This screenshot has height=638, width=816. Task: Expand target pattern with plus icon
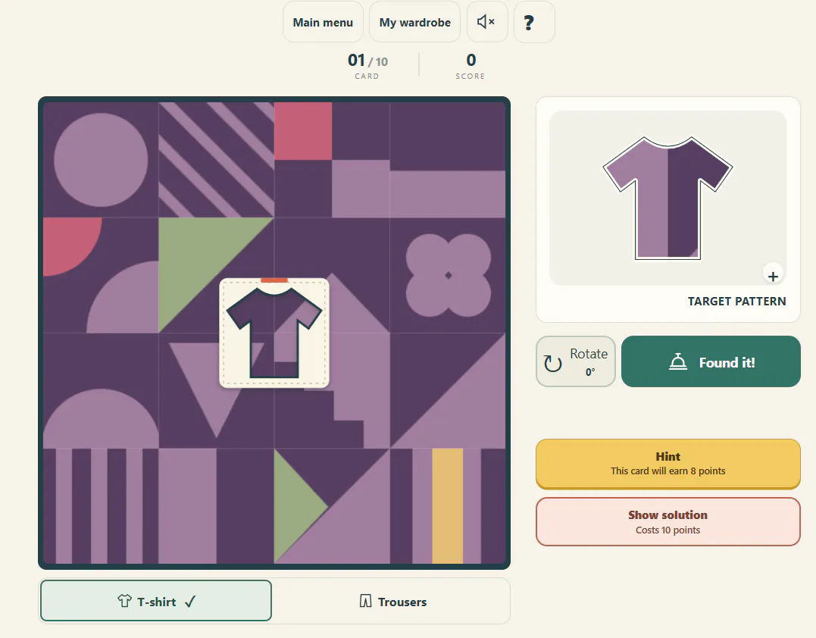click(x=773, y=277)
